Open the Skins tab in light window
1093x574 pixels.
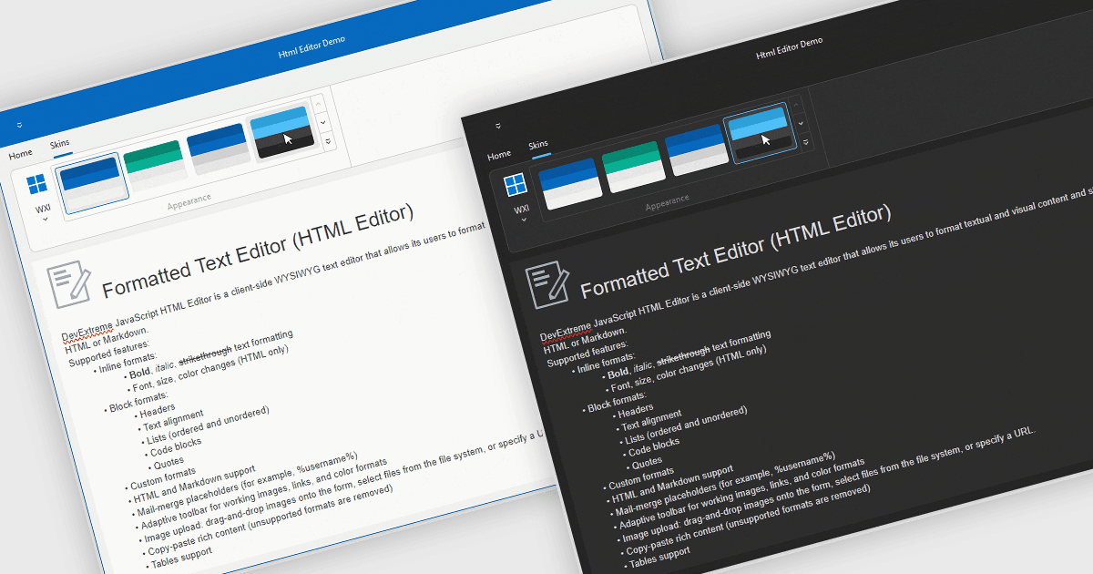click(59, 143)
